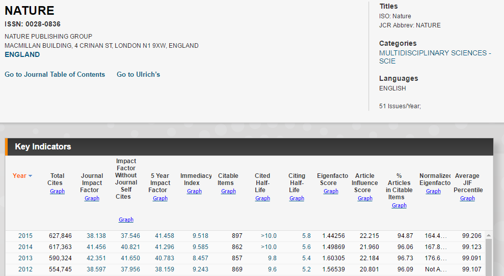Click 2013 without-self-cites value 41.650
This screenshot has height=276, width=504.
tap(130, 258)
